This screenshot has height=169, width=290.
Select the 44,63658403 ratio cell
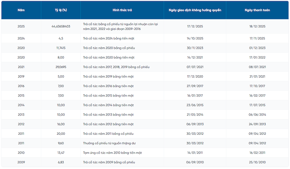pos(61,26)
